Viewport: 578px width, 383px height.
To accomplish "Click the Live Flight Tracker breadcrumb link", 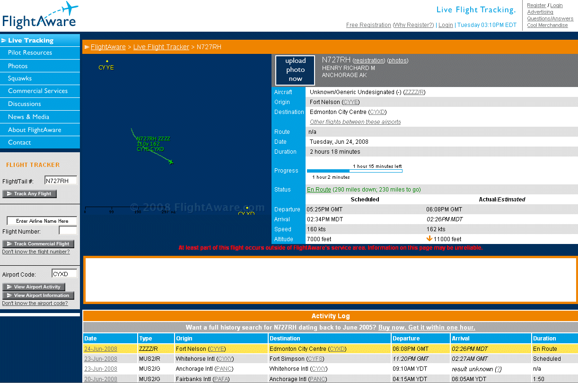I will [161, 47].
